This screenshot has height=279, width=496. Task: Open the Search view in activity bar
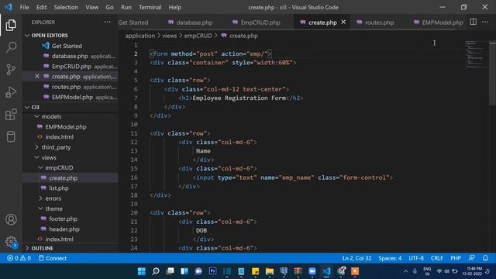11,47
